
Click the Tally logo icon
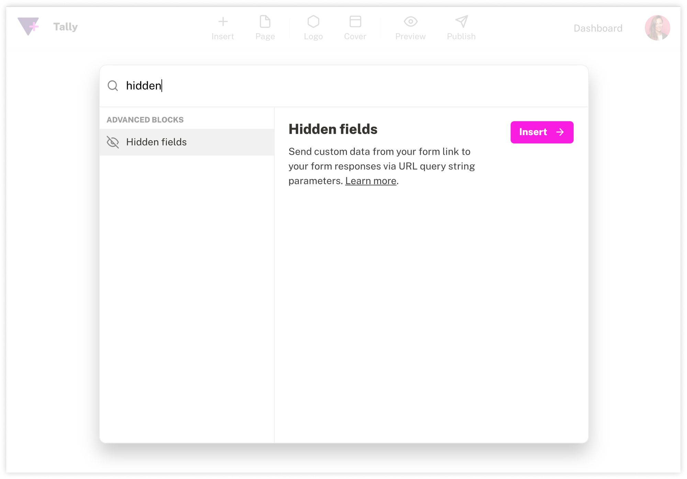(28, 26)
